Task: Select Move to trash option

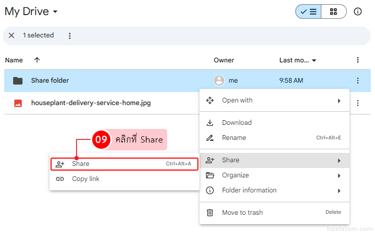Action: pyautogui.click(x=274, y=212)
